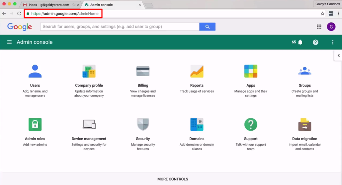
Task: Click 'View charges and manage licenses' text
Action: point(143,93)
